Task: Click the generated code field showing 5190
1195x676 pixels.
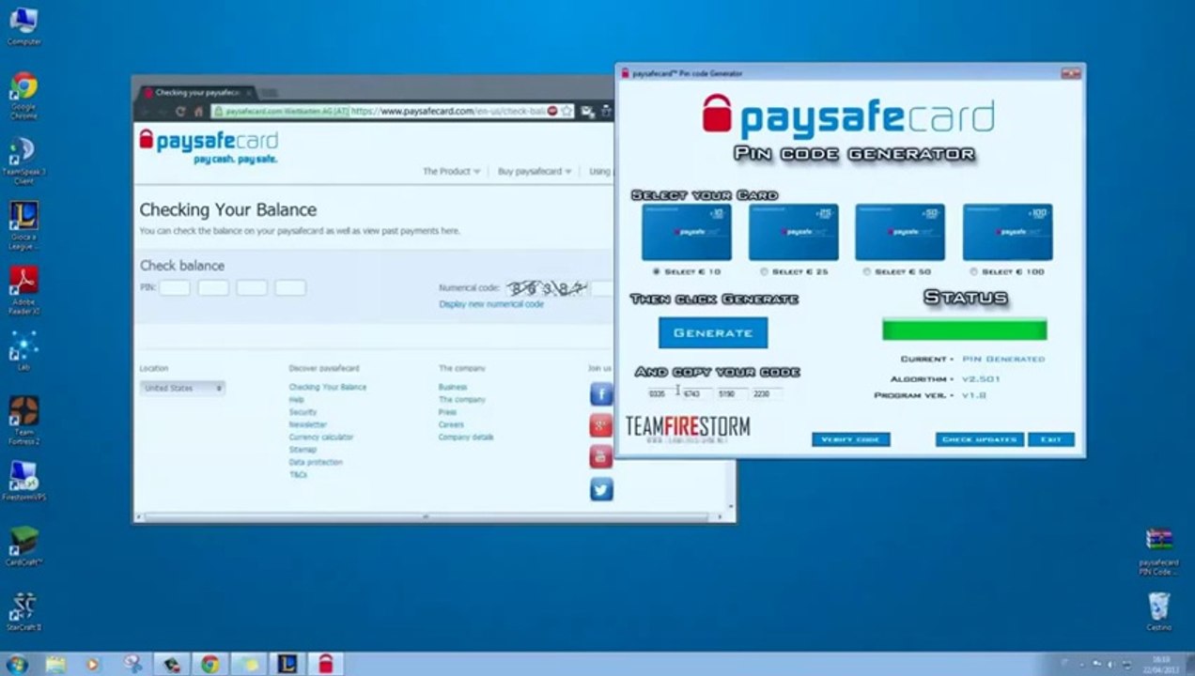Action: pyautogui.click(x=731, y=393)
